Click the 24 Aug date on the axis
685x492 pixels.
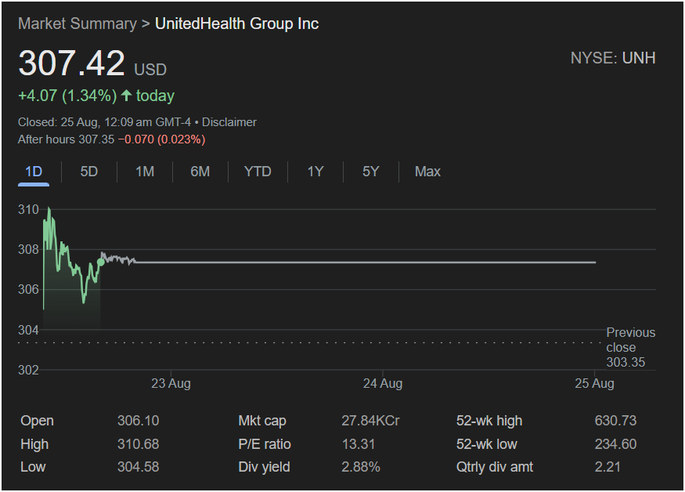point(383,383)
